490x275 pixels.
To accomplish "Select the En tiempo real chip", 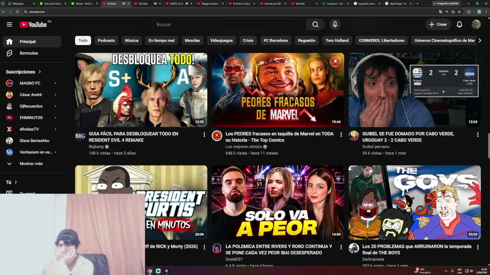I will [162, 40].
